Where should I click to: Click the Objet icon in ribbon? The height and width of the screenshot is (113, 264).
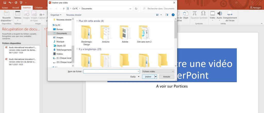point(186,13)
